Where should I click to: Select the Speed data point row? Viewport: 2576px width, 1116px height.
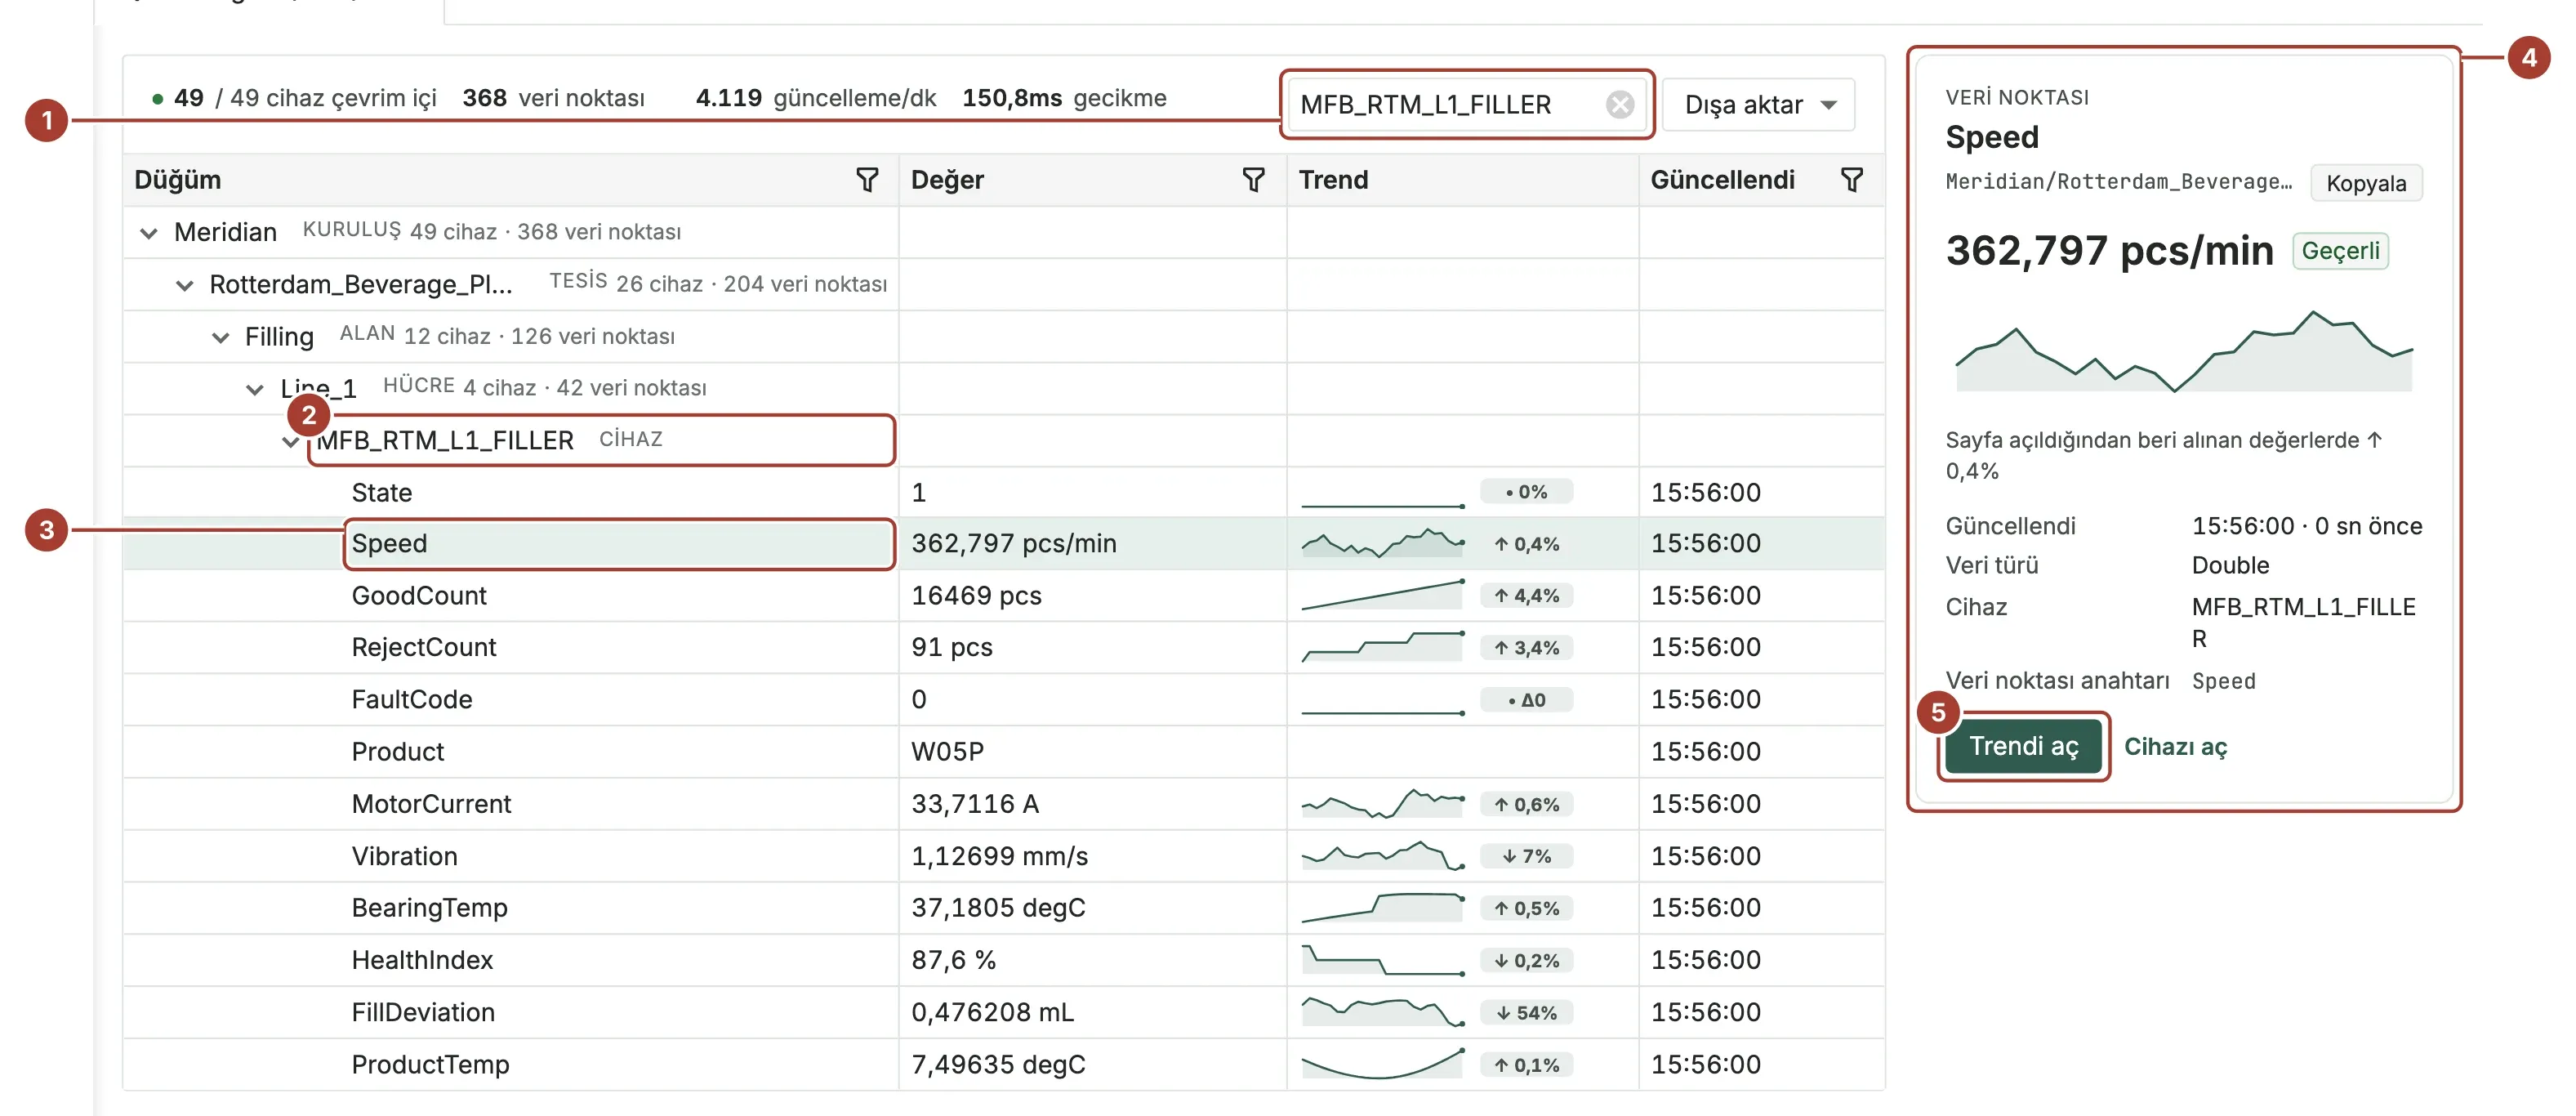click(x=1003, y=543)
